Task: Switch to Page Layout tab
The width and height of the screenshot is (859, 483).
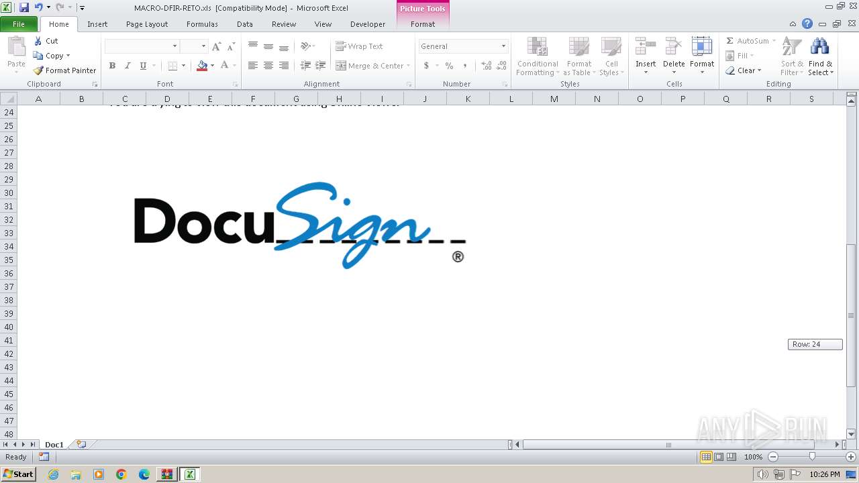Action: [x=147, y=24]
